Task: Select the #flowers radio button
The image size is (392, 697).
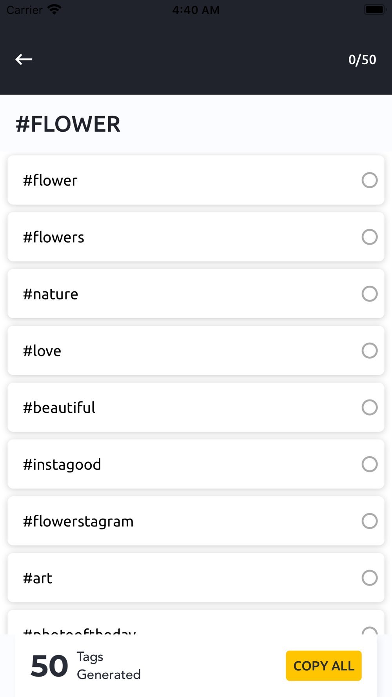Action: click(369, 237)
